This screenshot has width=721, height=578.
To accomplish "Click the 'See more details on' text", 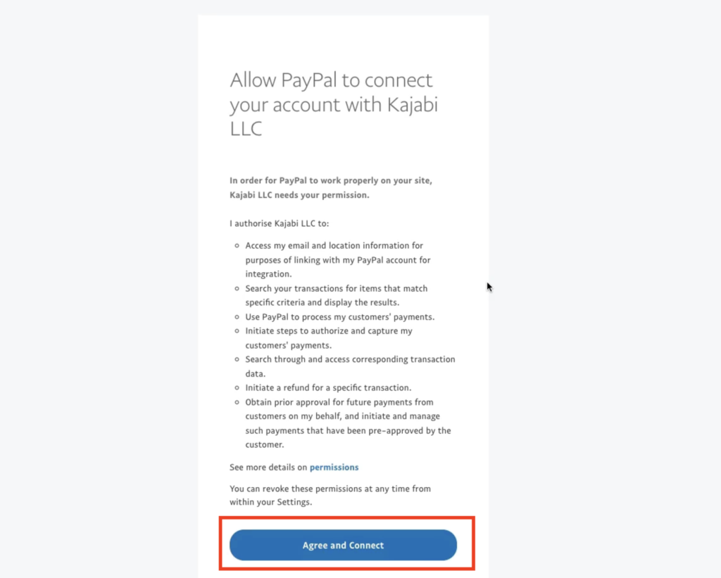I will (x=268, y=467).
